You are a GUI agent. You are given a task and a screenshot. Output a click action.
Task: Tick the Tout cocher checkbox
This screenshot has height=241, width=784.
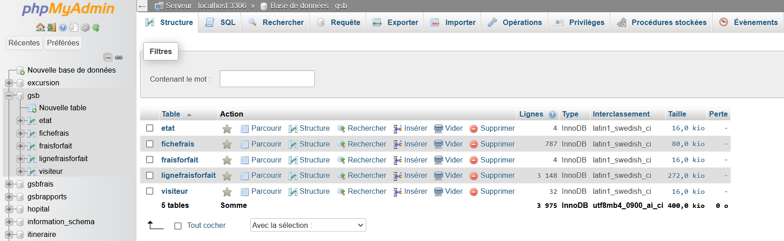pyautogui.click(x=178, y=226)
